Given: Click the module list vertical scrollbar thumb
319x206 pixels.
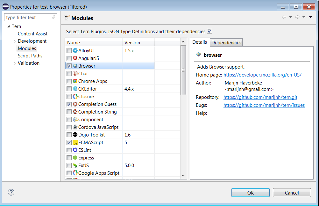Looking at the screenshot, I should [x=183, y=70].
